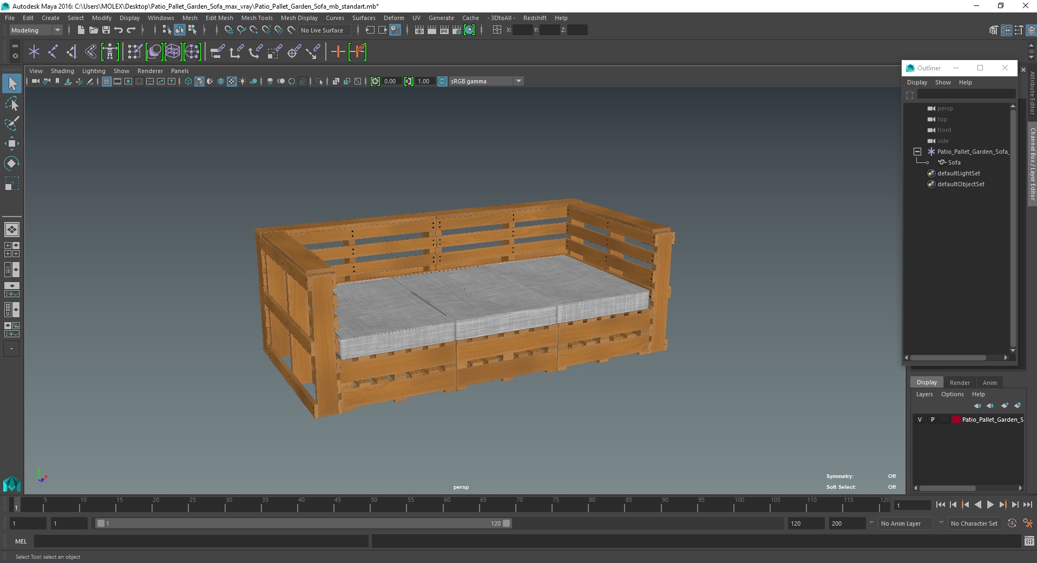The width and height of the screenshot is (1037, 563).
Task: Toggle V visibility of Patio_Pallet_Garden layer
Action: (x=920, y=420)
